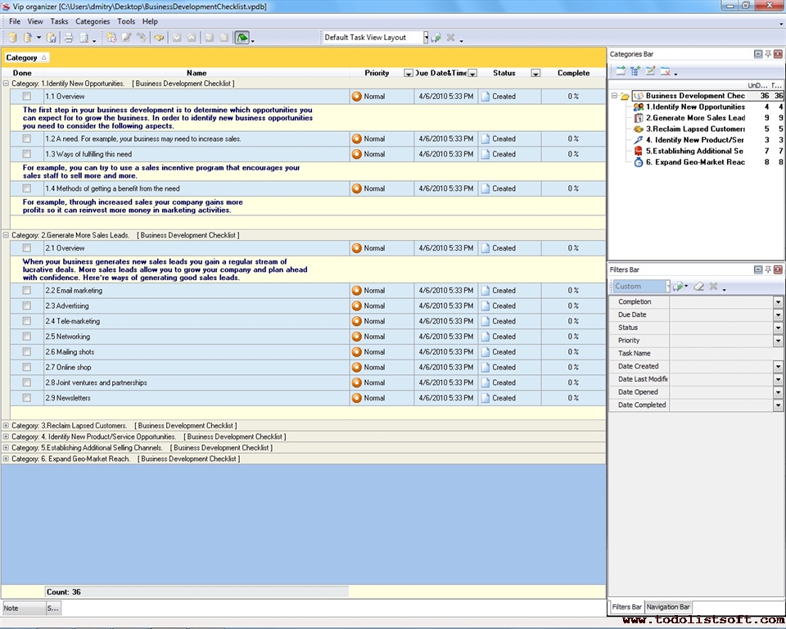The width and height of the screenshot is (786, 629).
Task: Click the green flag icon in the toolbar
Action: [x=242, y=38]
